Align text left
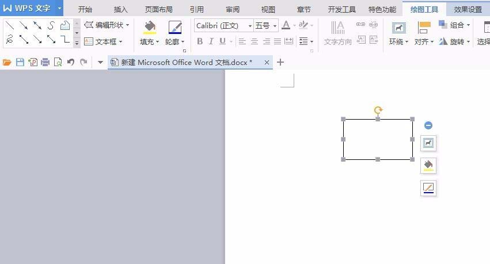 point(242,41)
